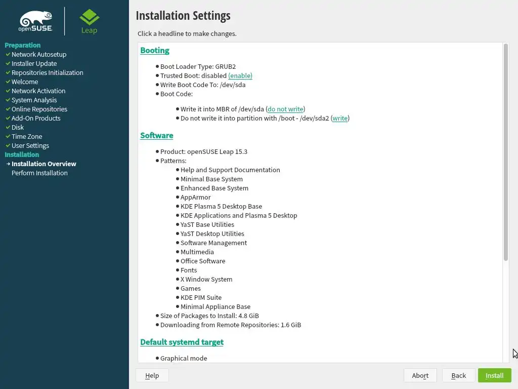This screenshot has width=518, height=389.
Task: Click the arrow beside Installation Overview
Action: (8, 164)
